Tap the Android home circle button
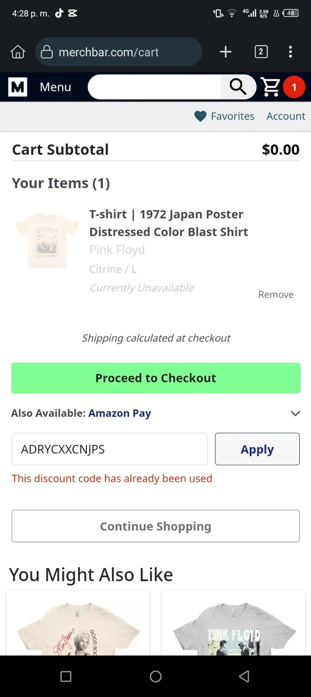 tap(155, 676)
